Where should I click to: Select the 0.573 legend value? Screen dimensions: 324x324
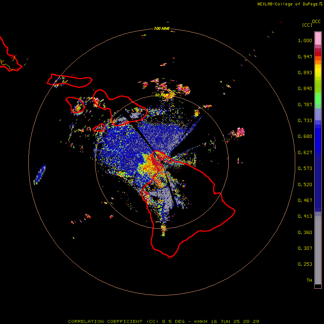305,168
